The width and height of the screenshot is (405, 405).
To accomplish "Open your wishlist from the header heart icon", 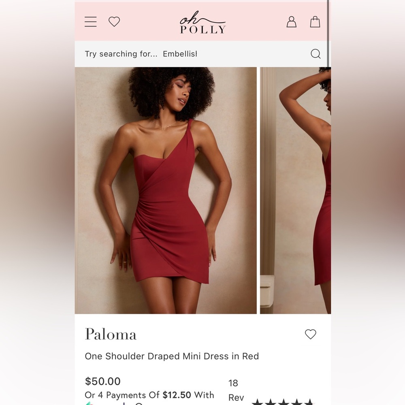I will [114, 22].
